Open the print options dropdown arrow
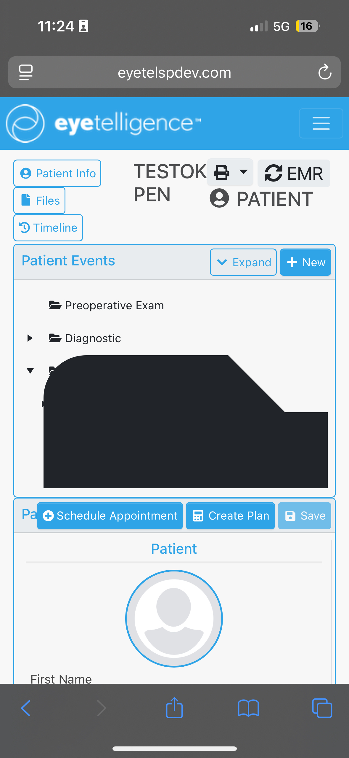The width and height of the screenshot is (349, 758). pos(243,172)
